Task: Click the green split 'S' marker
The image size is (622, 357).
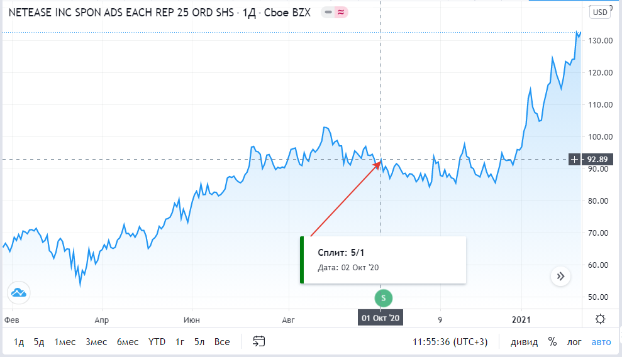Action: pos(383,297)
